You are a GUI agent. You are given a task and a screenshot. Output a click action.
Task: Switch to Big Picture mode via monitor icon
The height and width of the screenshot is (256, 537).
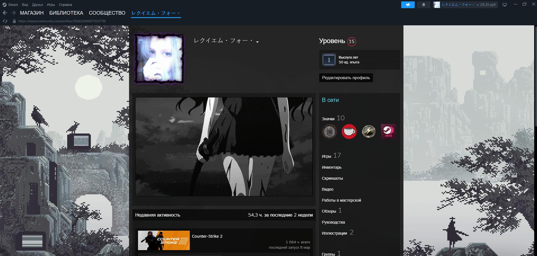click(505, 5)
